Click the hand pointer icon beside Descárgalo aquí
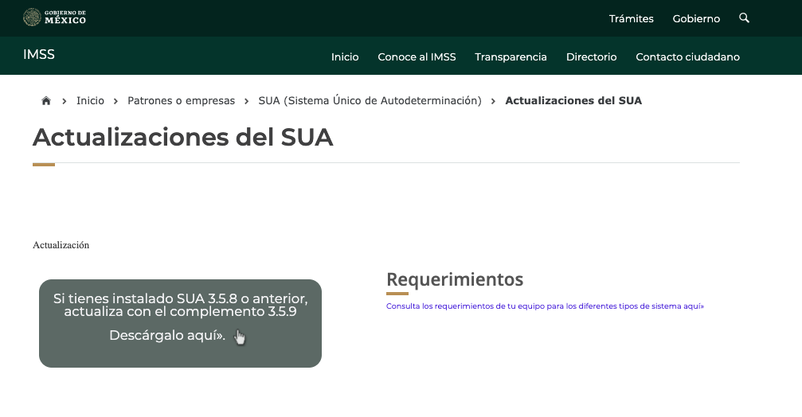Image resolution: width=802 pixels, height=417 pixels. [x=240, y=337]
